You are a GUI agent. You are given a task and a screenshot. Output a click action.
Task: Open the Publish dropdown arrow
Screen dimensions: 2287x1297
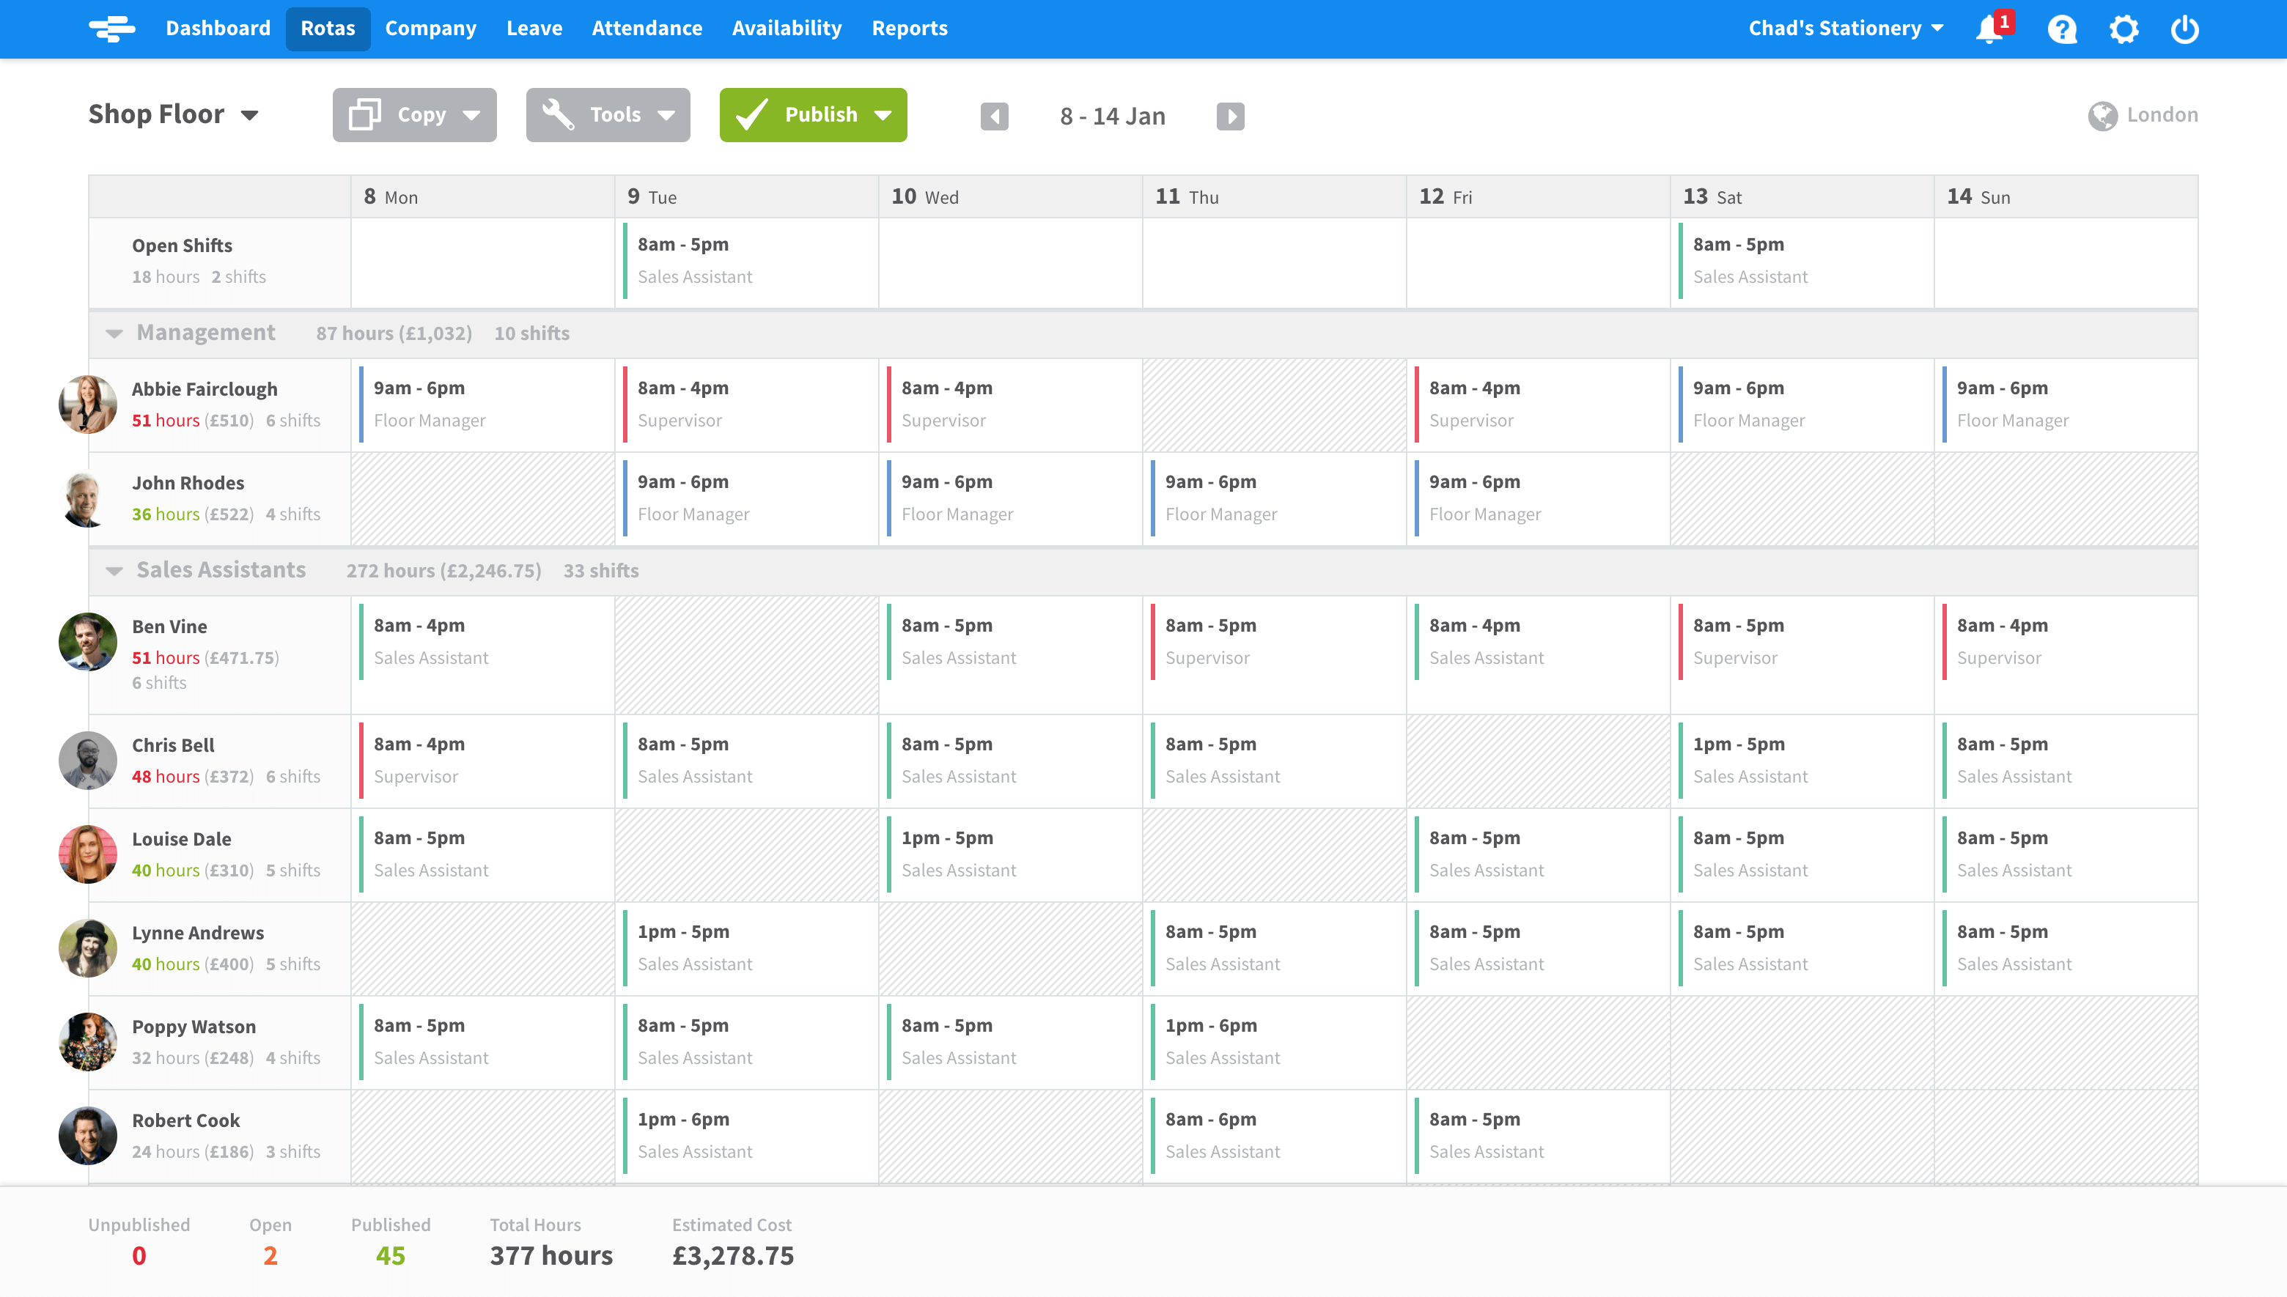[883, 115]
